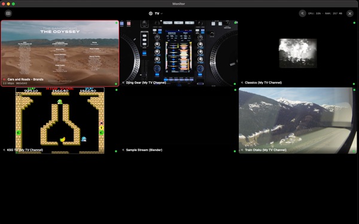
Task: Unmute the Cars and Roads - Brands stream
Action: (x=4, y=79)
